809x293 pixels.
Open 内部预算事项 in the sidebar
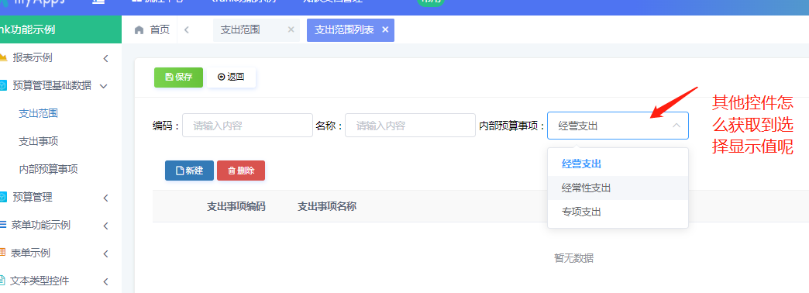click(49, 169)
